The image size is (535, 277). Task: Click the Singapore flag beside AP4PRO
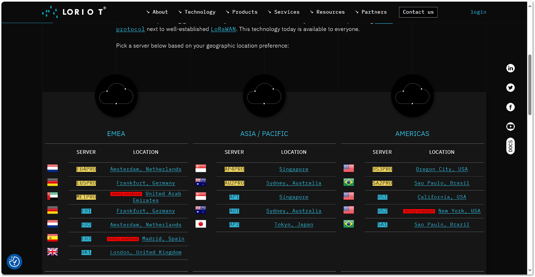pyautogui.click(x=201, y=168)
